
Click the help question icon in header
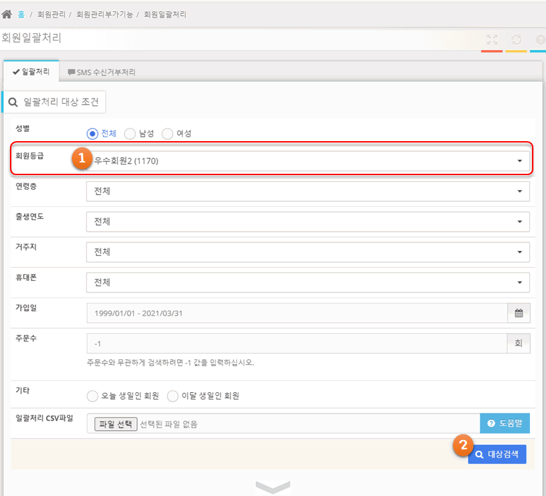[541, 39]
